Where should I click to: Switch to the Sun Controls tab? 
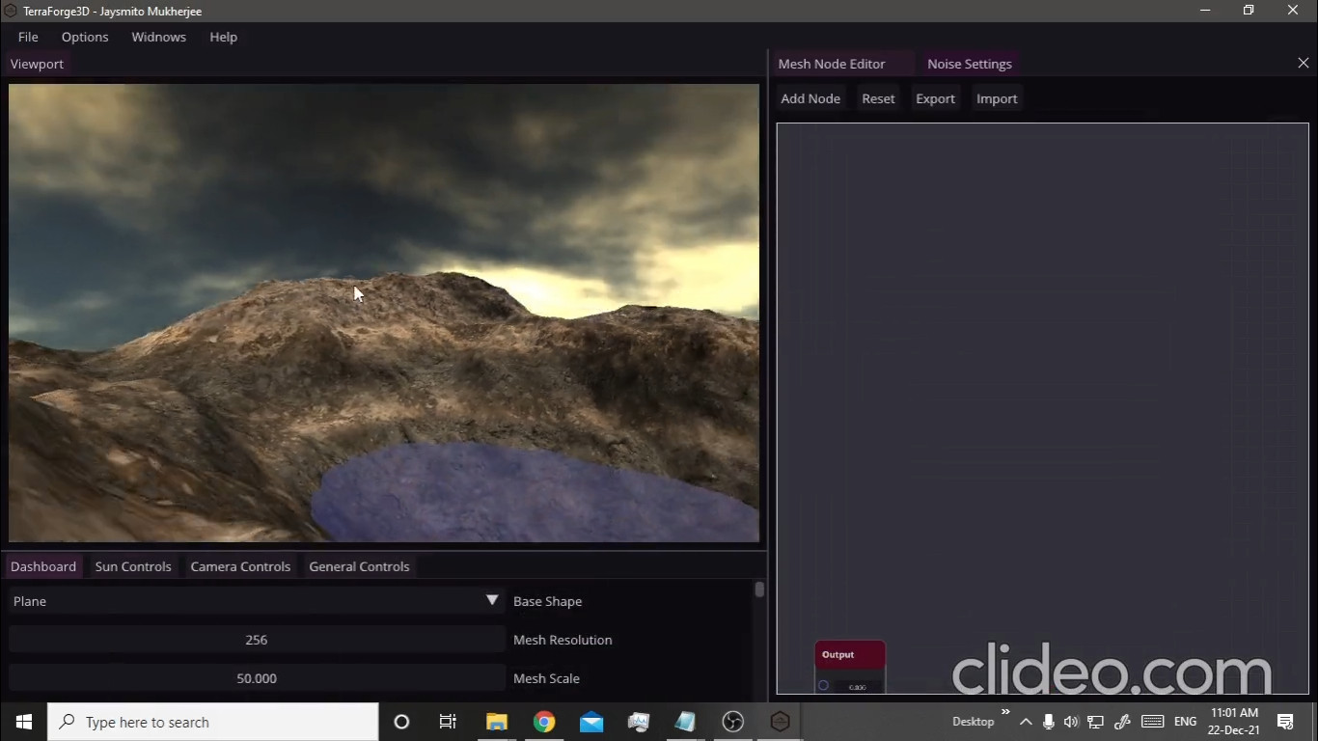(x=133, y=566)
